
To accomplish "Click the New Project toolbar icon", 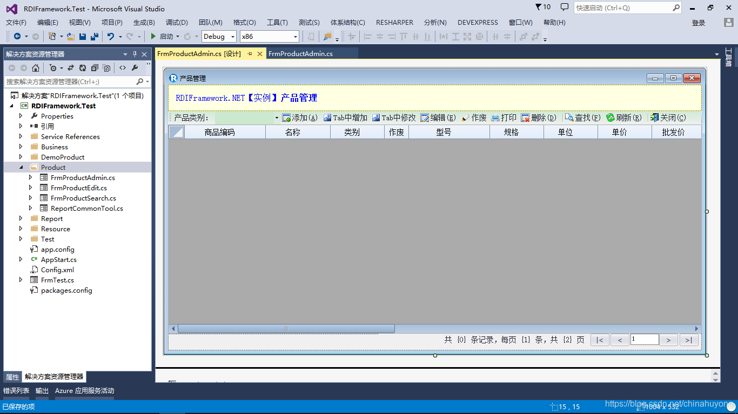I will pyautogui.click(x=52, y=36).
